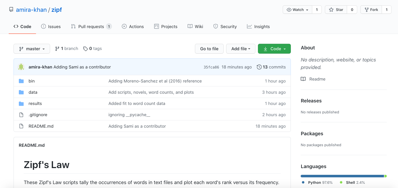
Task: Click the README.md header of the preview box
Action: tap(32, 145)
